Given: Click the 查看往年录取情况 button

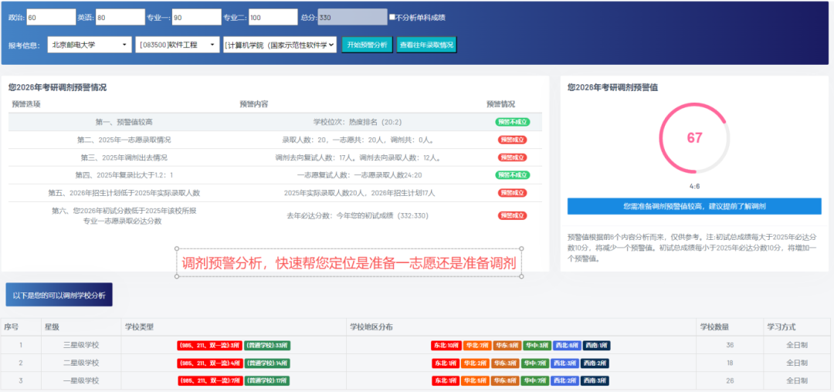Looking at the screenshot, I should coord(426,45).
